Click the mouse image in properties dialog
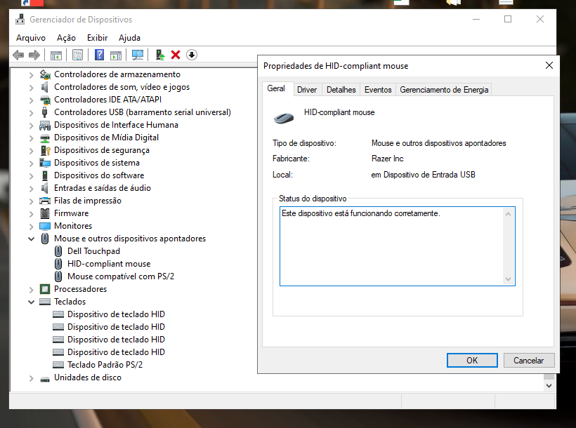The image size is (576, 428). 284,117
